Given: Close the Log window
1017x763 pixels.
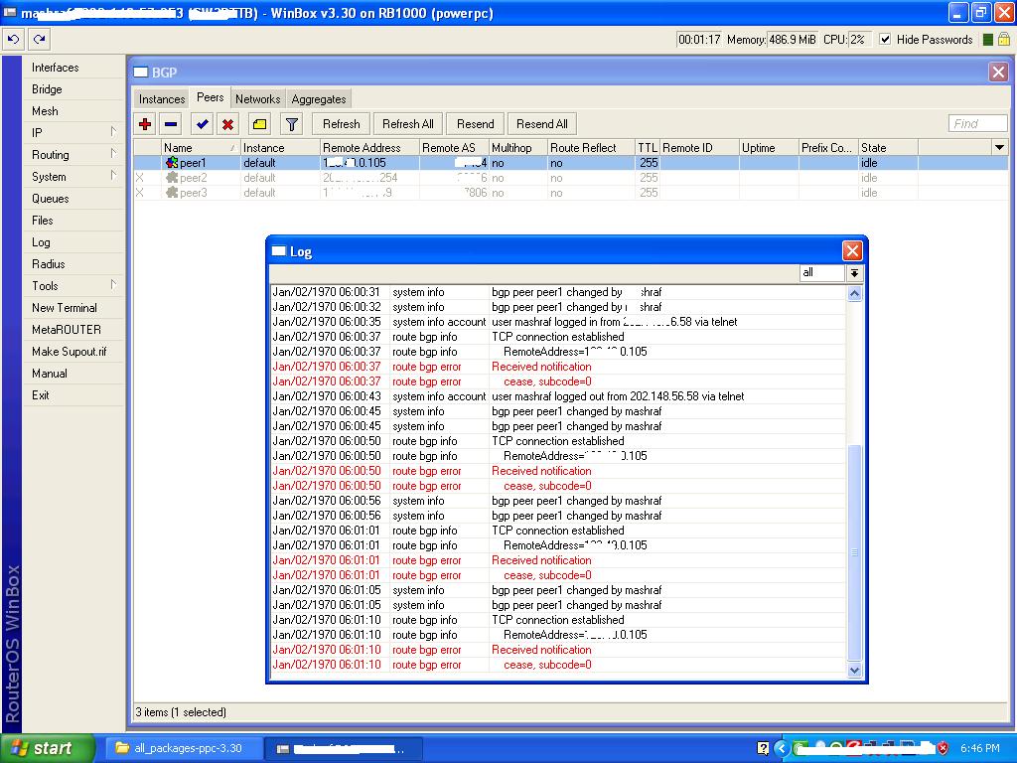Looking at the screenshot, I should 851,250.
